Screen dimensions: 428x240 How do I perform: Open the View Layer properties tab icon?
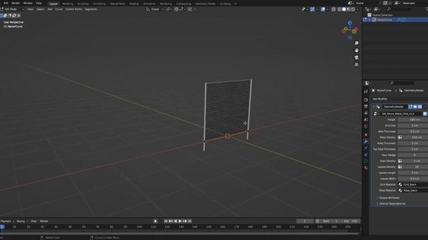point(366,113)
